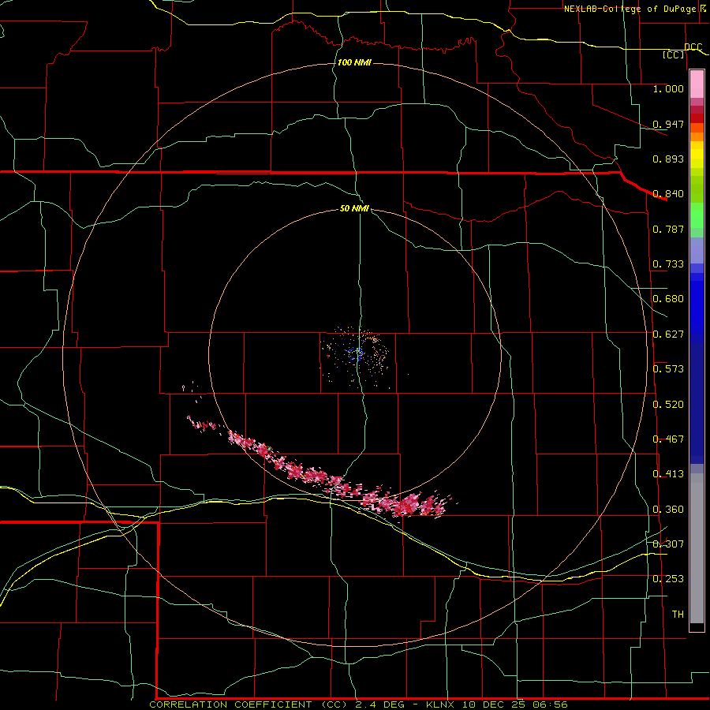Click the TH label on the legend
The image size is (710, 710).
678,614
